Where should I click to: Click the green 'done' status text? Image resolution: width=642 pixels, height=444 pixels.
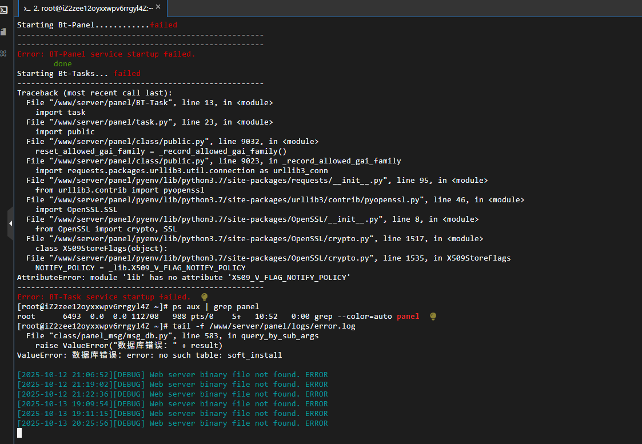tap(62, 64)
